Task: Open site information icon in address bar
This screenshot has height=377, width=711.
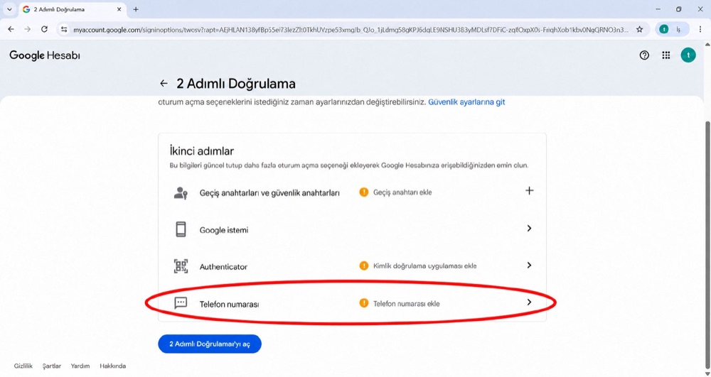Action: click(x=64, y=29)
